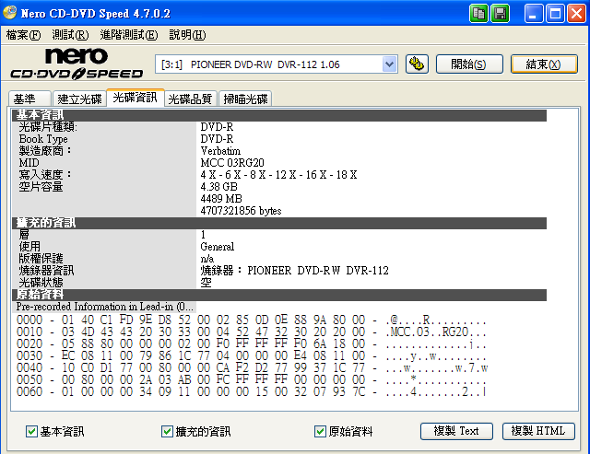
Task: Minimize the Nero CD-DVD Speed window
Action: [x=534, y=14]
